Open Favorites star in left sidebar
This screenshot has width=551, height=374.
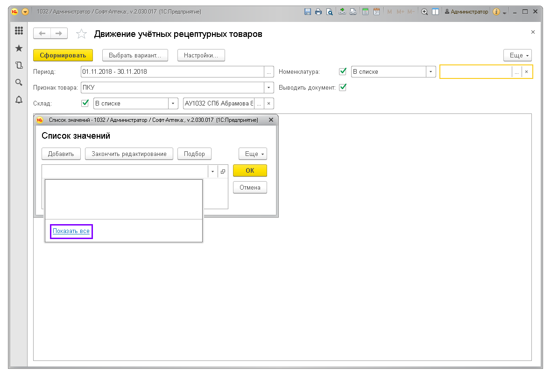pyautogui.click(x=19, y=48)
